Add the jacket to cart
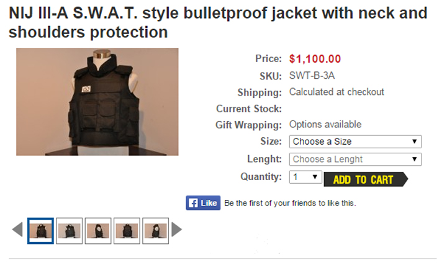This screenshot has height=270, width=447. point(366,179)
